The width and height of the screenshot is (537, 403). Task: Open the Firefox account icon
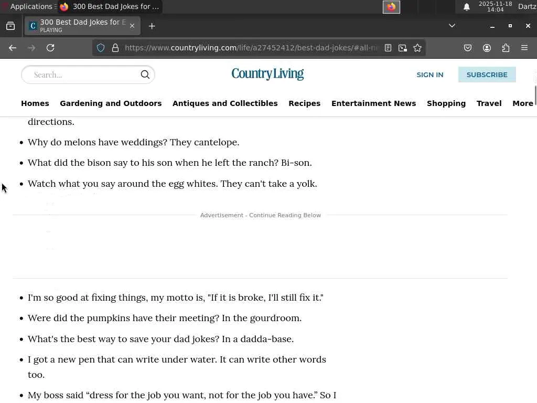(487, 48)
